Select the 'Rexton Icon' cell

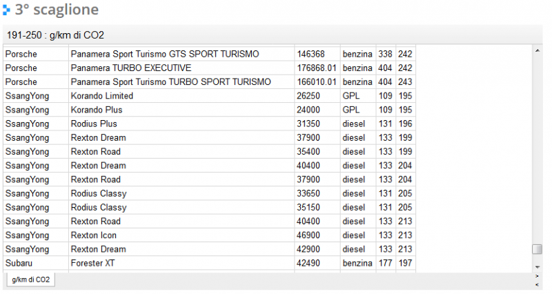181,235
